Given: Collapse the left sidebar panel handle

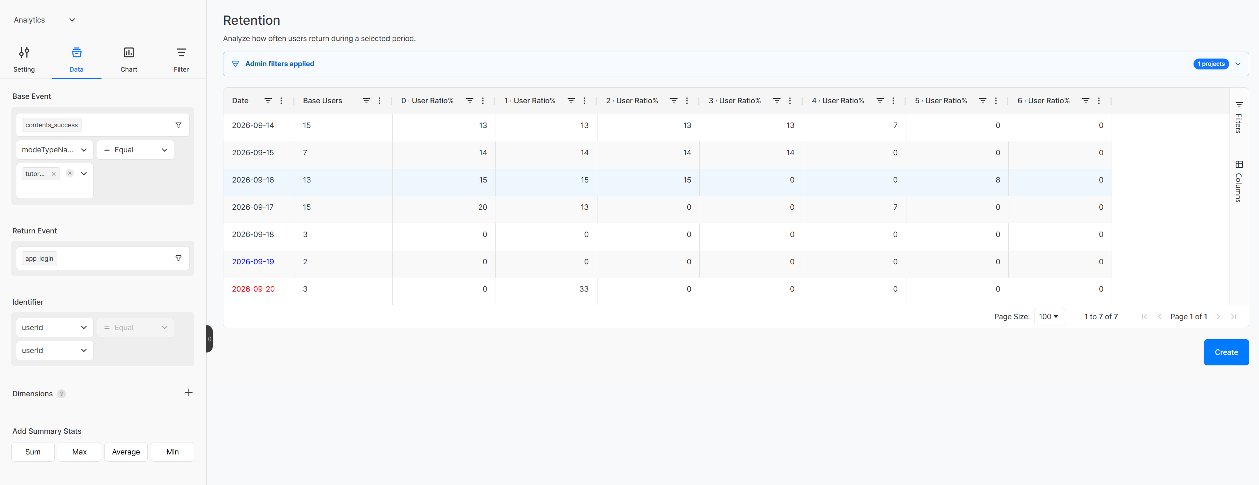Looking at the screenshot, I should click(x=210, y=339).
